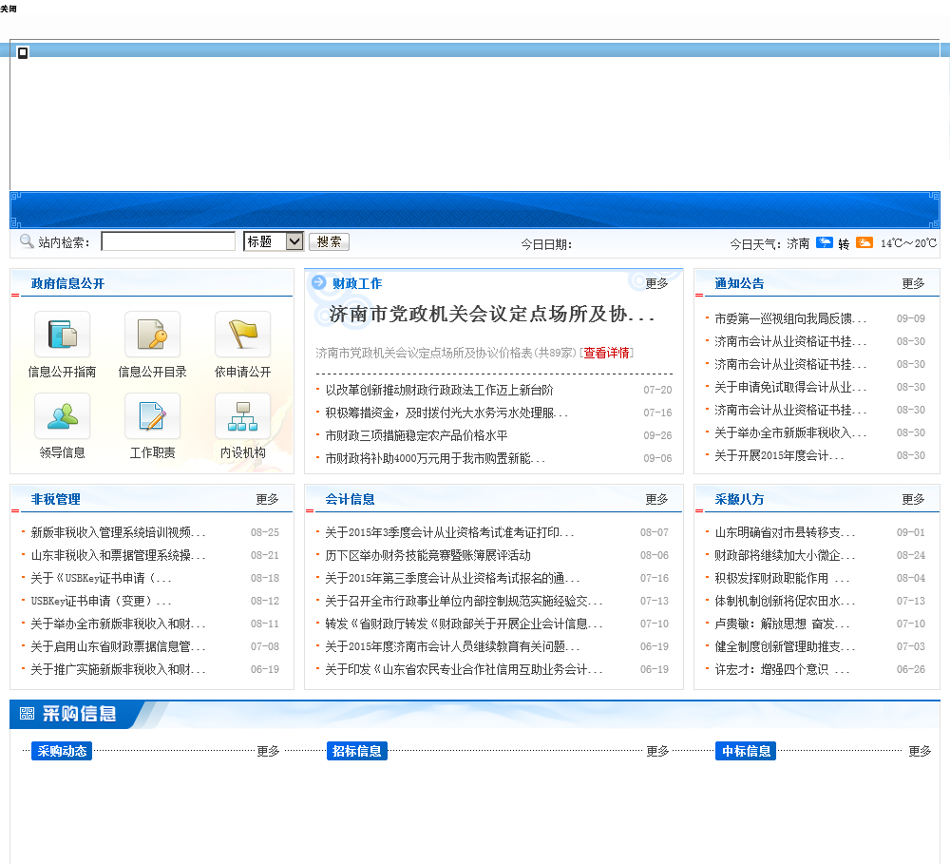Image resolution: width=950 pixels, height=864 pixels.
Task: Open 关于2015年第三季度会计从业资格考试报名的通...
Action: coord(452,578)
